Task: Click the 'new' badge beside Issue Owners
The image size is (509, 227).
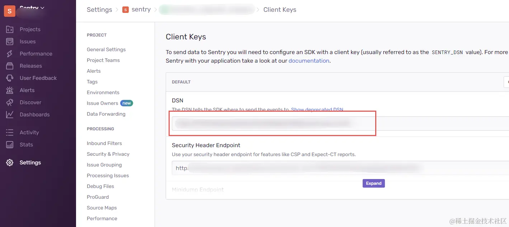Action: [x=127, y=103]
